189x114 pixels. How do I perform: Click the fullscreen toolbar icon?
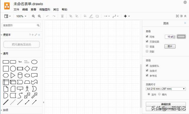(x=177, y=16)
